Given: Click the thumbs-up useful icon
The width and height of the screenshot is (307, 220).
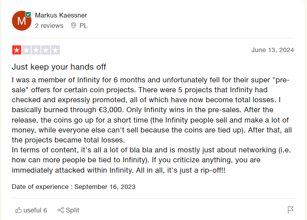Looking at the screenshot, I should [x=18, y=210].
